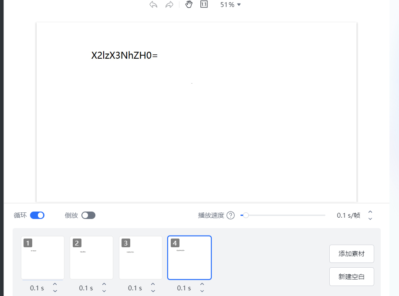Increase frame 4 duration
399x296 pixels.
202,284
